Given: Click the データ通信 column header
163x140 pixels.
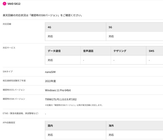Looking at the screenshot, I should [x=63, y=51].
